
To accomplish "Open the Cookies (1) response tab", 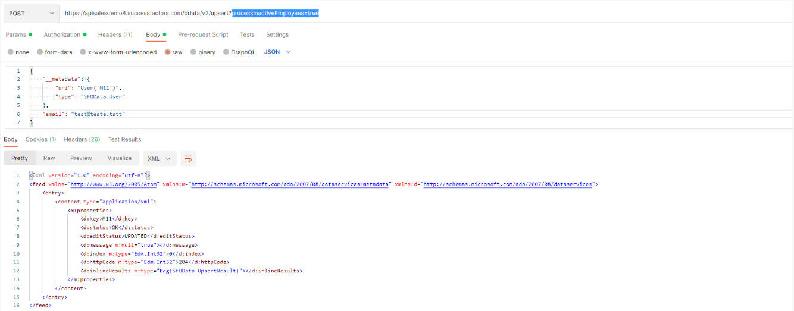I will (x=40, y=140).
